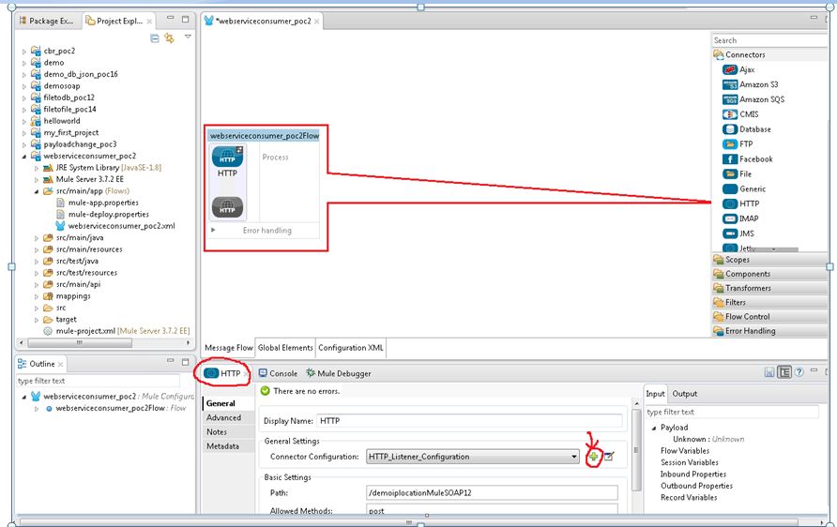Select the Facebook connector
This screenshot has height=527, width=837.
click(x=747, y=159)
